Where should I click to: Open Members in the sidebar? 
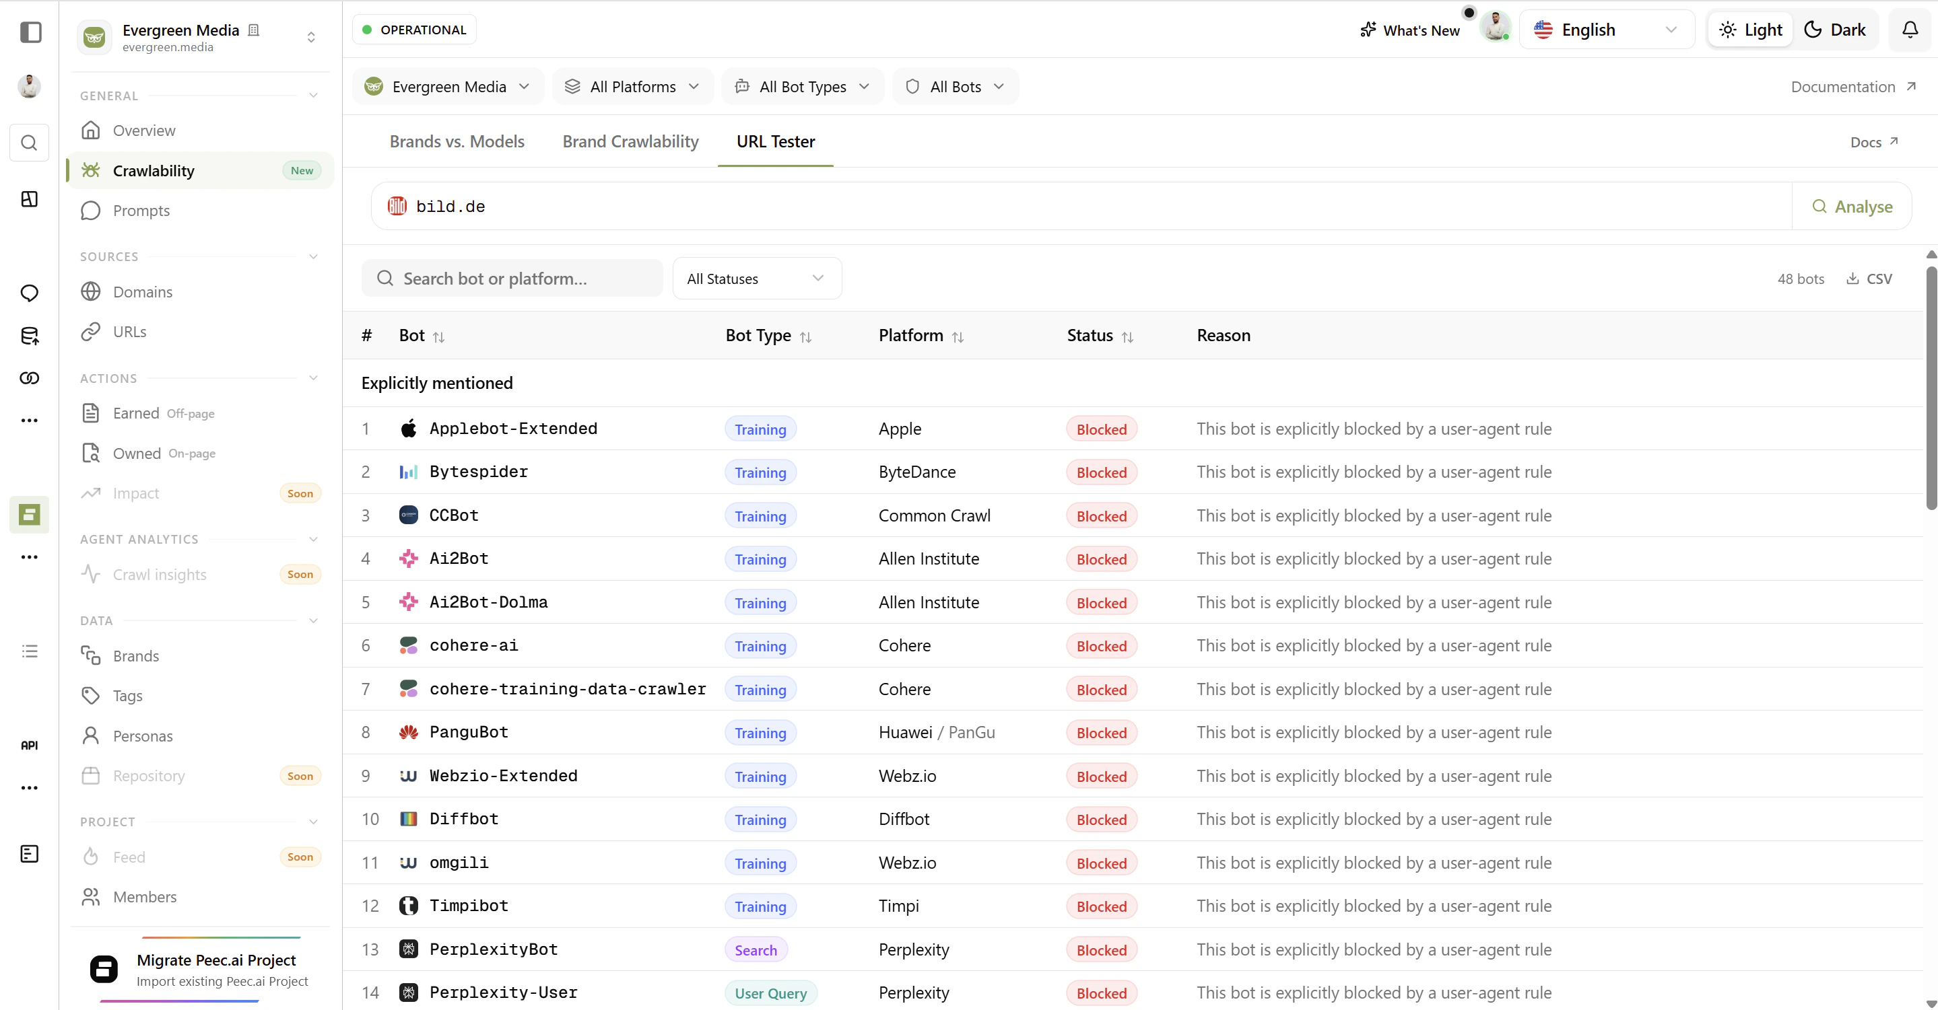(200, 896)
